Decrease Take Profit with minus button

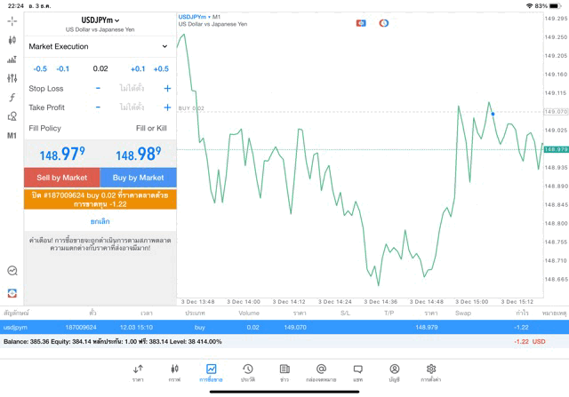[98, 107]
